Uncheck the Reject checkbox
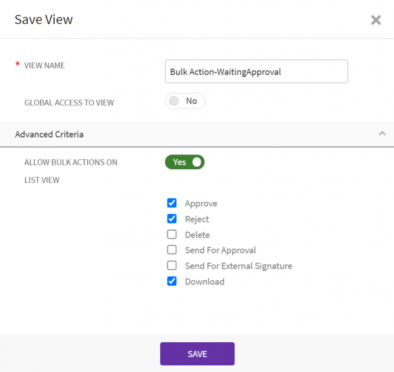394x372 pixels. (172, 219)
